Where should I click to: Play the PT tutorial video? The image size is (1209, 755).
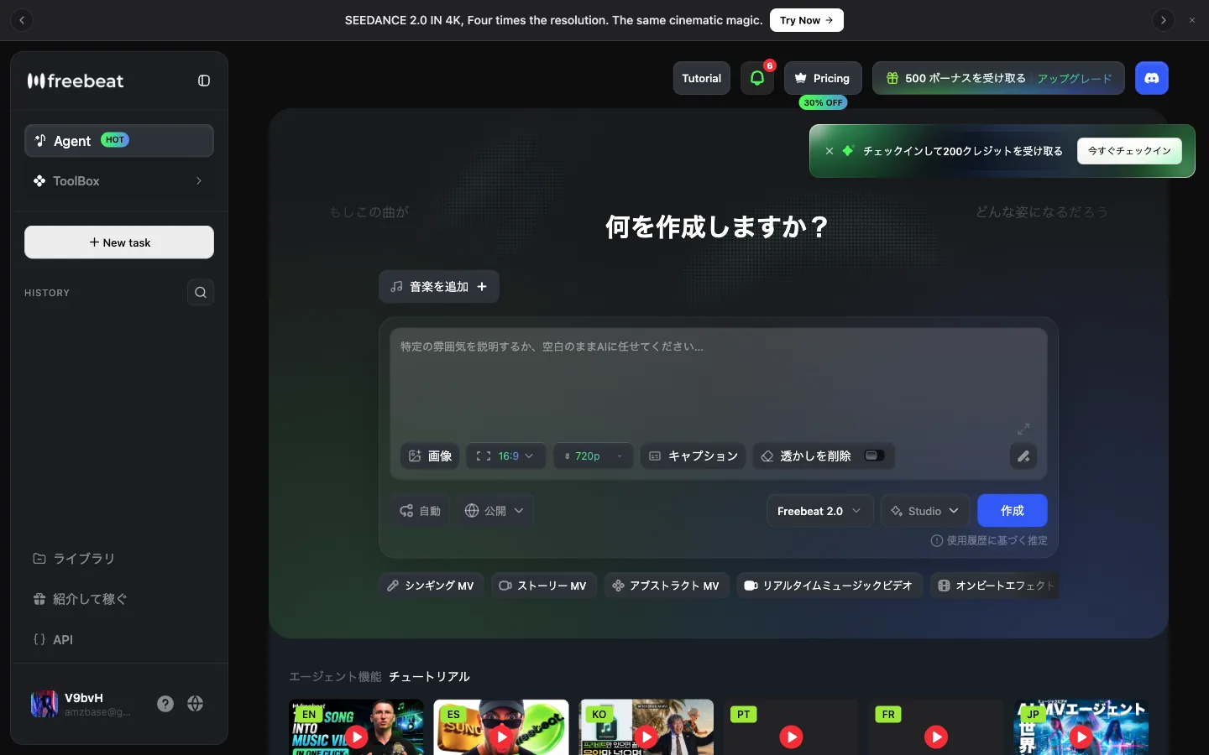[791, 737]
